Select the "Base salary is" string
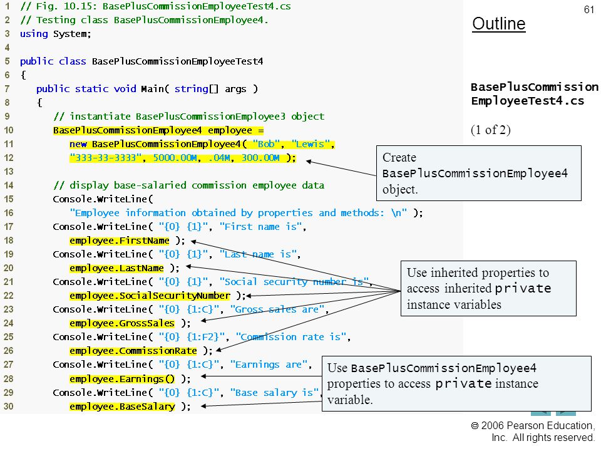Viewport: 601px width, 451px height. coord(275,393)
